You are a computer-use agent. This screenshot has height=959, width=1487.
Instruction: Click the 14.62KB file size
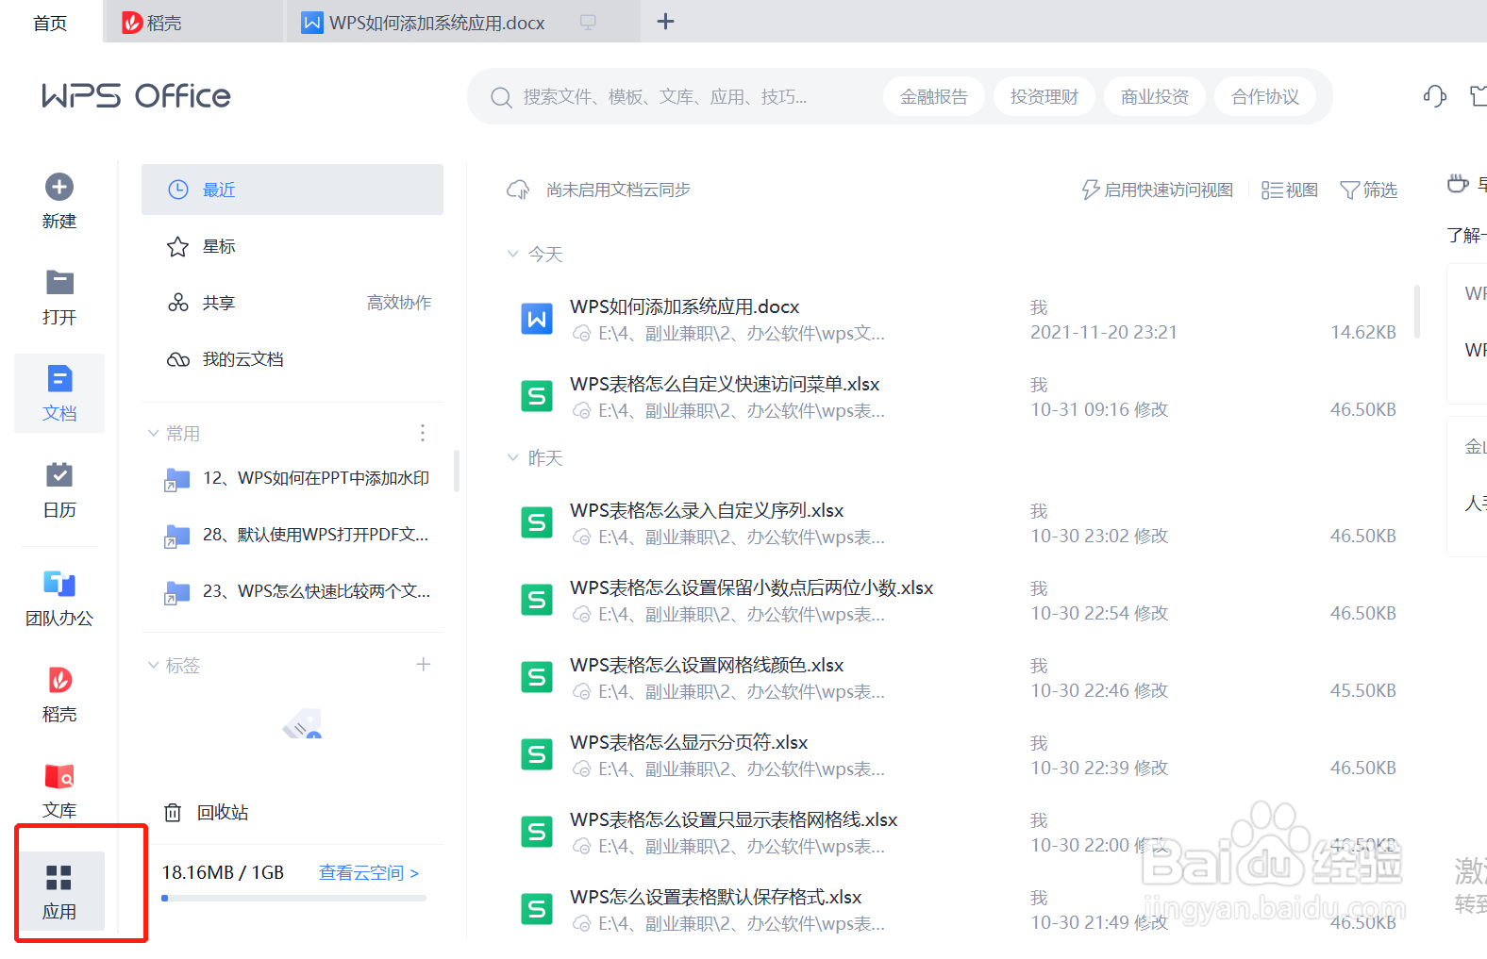pos(1363,332)
